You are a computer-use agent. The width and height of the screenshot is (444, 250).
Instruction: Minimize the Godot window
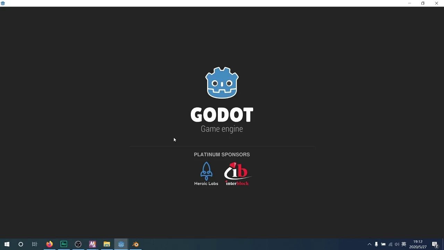pyautogui.click(x=410, y=3)
